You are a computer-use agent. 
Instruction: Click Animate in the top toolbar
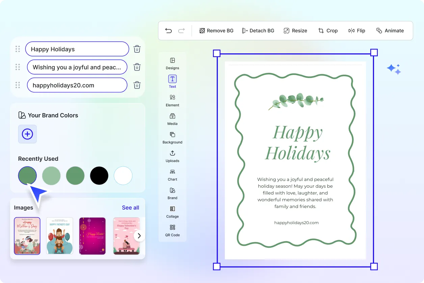coord(390,30)
